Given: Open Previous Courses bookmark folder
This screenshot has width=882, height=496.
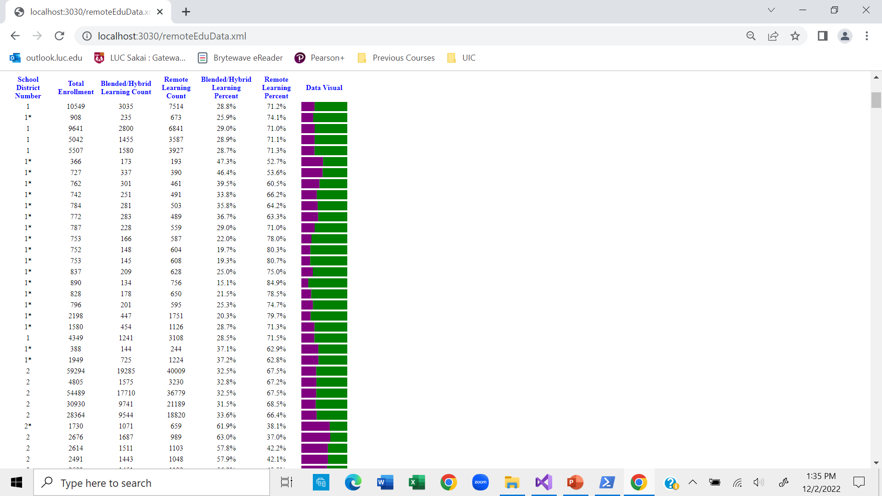Looking at the screenshot, I should click(396, 58).
